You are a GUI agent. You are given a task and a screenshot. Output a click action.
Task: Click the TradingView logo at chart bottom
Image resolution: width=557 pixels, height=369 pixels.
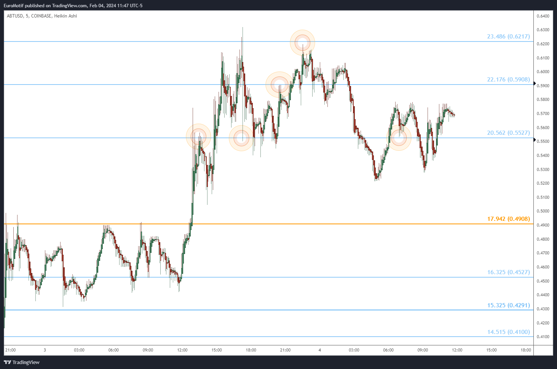point(22,362)
